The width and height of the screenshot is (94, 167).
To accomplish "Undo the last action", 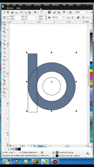I will 35,12.
